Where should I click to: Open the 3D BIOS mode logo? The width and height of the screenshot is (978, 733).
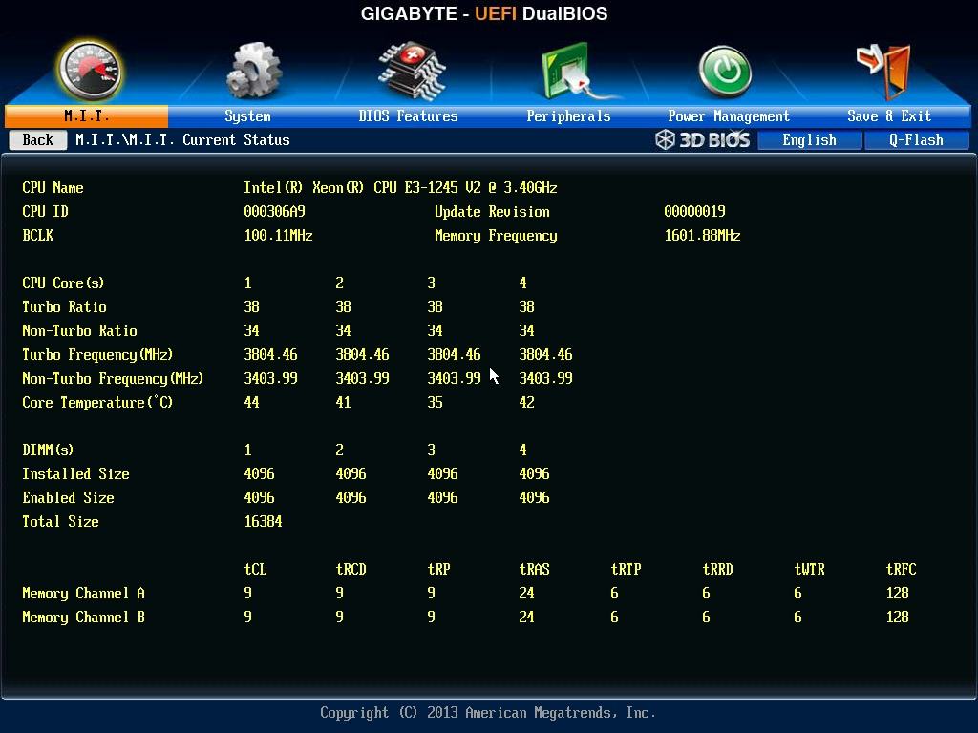(x=702, y=139)
